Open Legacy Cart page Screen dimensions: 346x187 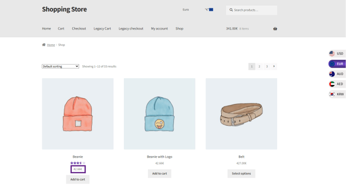(x=102, y=28)
